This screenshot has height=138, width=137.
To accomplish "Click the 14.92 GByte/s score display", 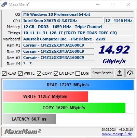I will [114, 54].
